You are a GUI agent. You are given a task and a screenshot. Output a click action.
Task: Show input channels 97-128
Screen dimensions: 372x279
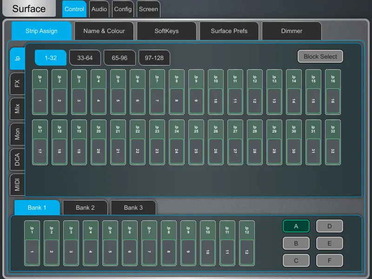tap(154, 58)
